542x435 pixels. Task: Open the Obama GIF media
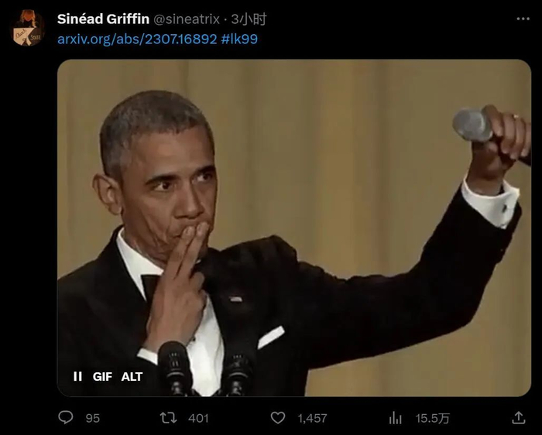[x=294, y=224]
